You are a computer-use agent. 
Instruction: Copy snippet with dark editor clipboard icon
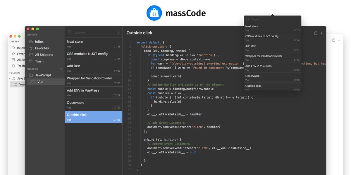[x=316, y=33]
